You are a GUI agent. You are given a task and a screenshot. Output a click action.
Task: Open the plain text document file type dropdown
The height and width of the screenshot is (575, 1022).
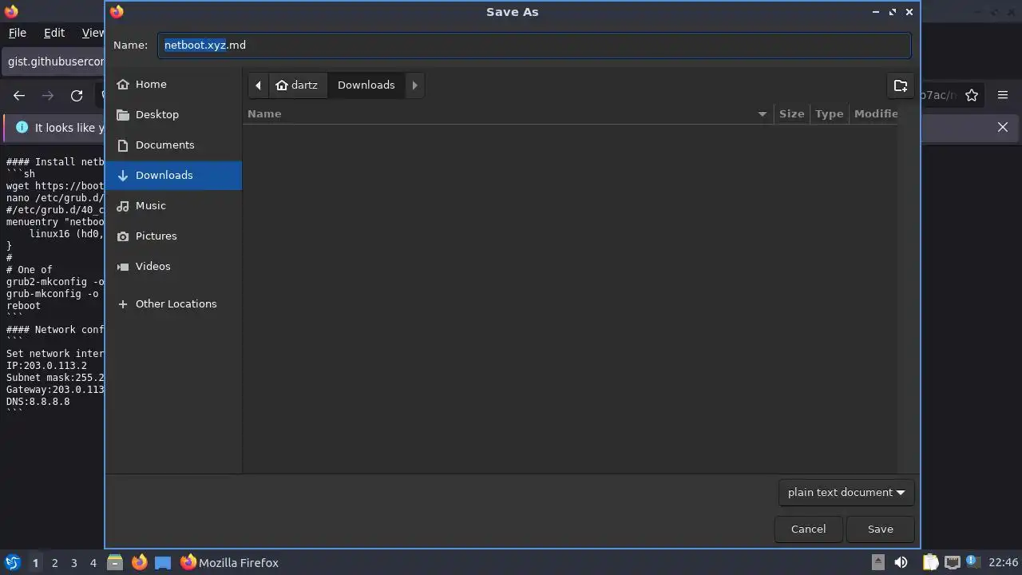(846, 492)
